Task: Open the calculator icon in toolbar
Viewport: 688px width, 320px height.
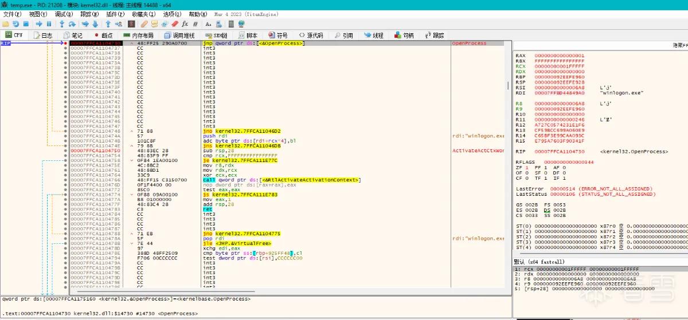Action: [x=231, y=24]
